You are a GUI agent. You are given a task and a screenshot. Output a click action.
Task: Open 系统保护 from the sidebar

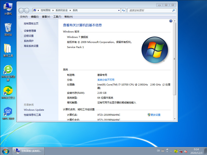pyautogui.click(x=29, y=41)
